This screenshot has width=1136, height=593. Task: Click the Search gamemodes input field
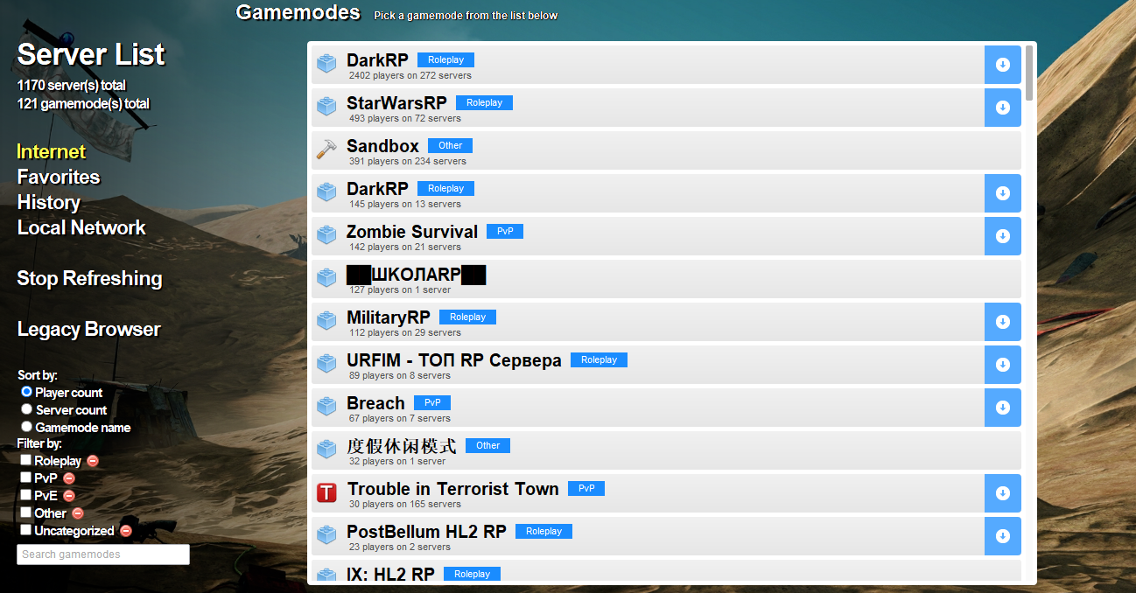pyautogui.click(x=103, y=555)
